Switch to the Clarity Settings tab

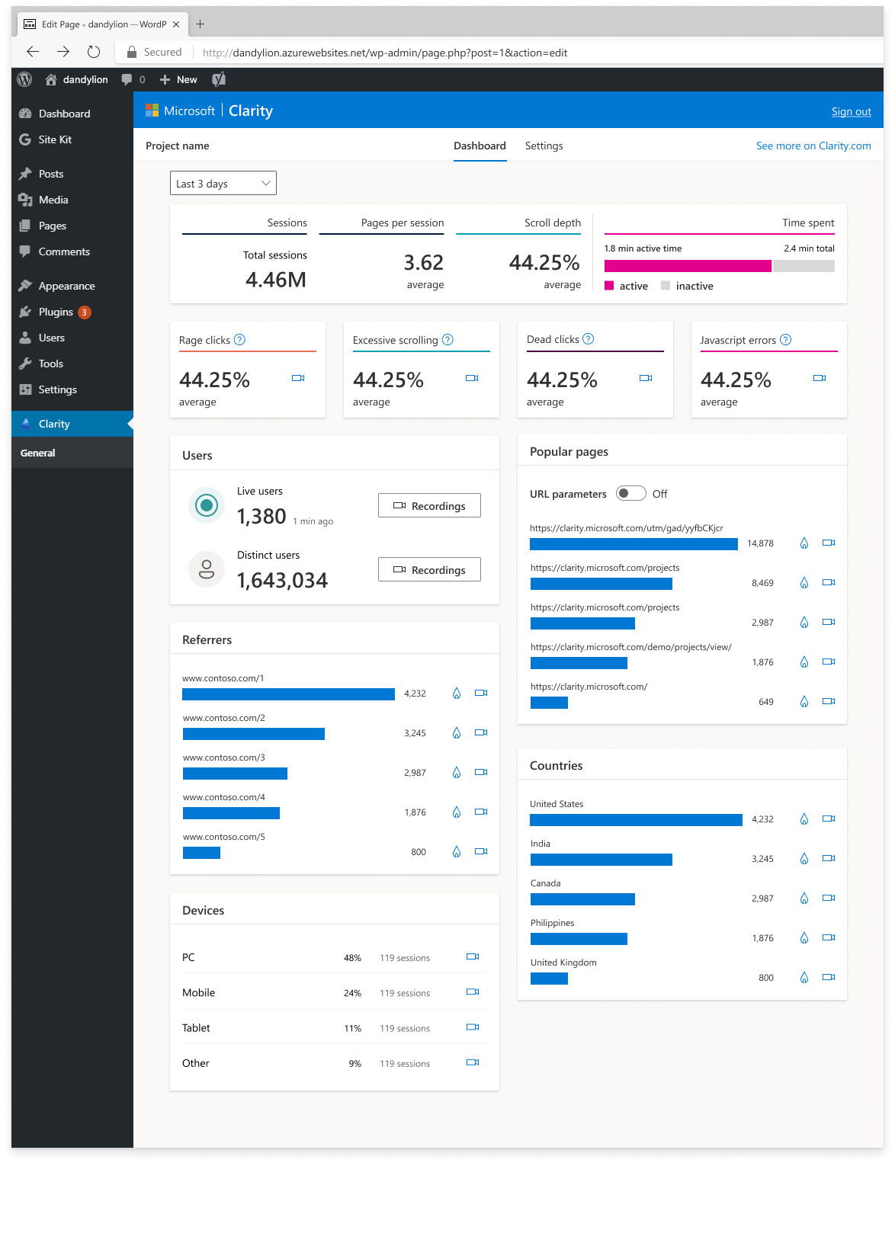click(x=544, y=146)
